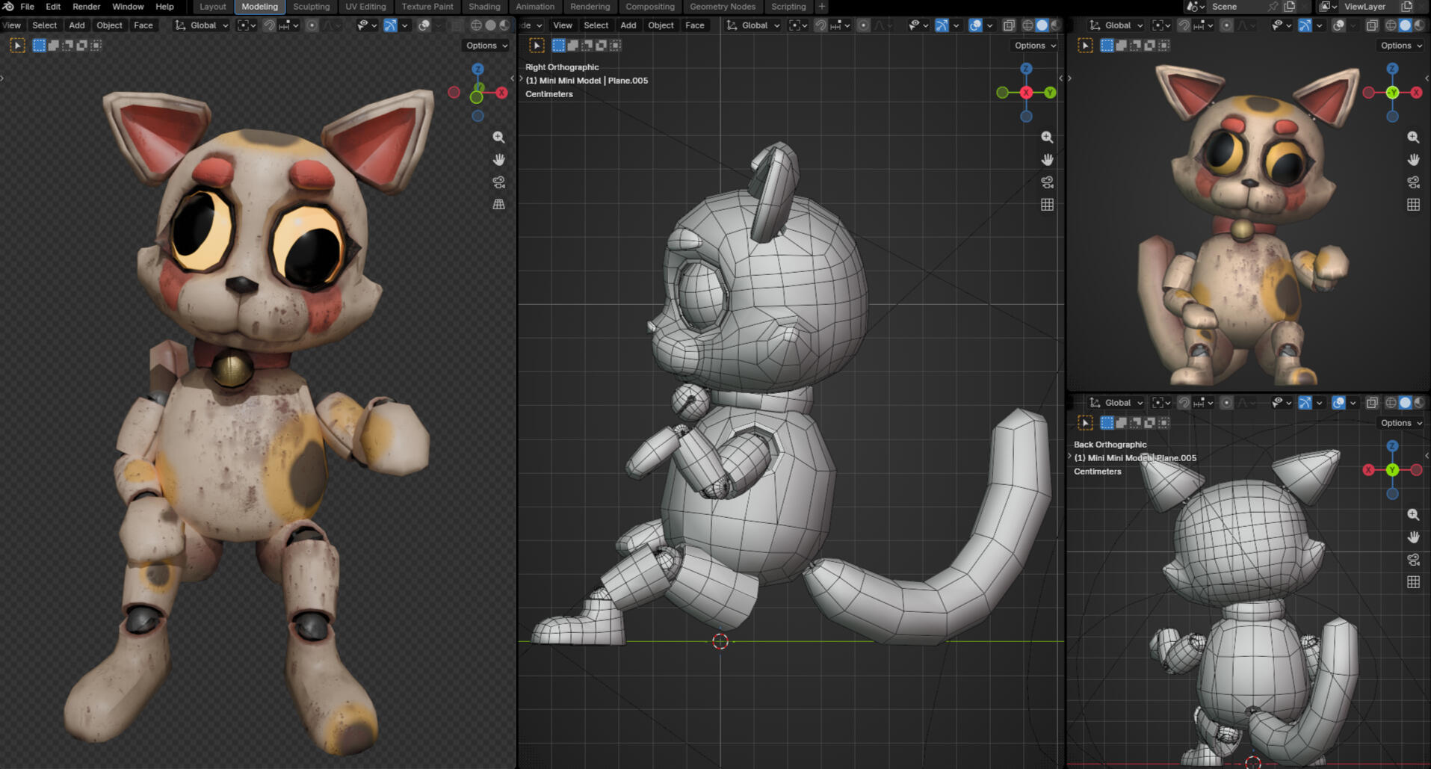Switch to the Shading workspace tab
The height and width of the screenshot is (769, 1431).
tap(484, 7)
